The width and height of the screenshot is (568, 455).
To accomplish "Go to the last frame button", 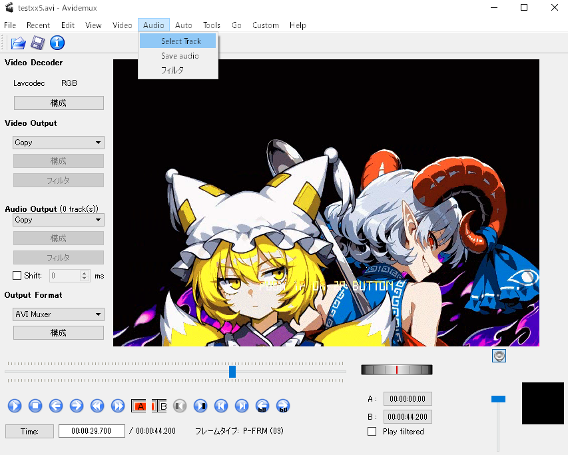I will click(242, 406).
